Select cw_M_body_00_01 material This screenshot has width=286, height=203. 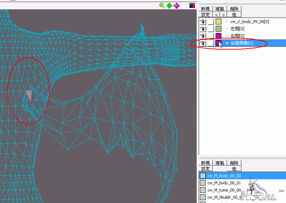tap(224, 183)
